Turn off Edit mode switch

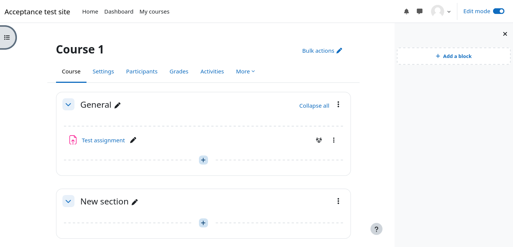498,11
